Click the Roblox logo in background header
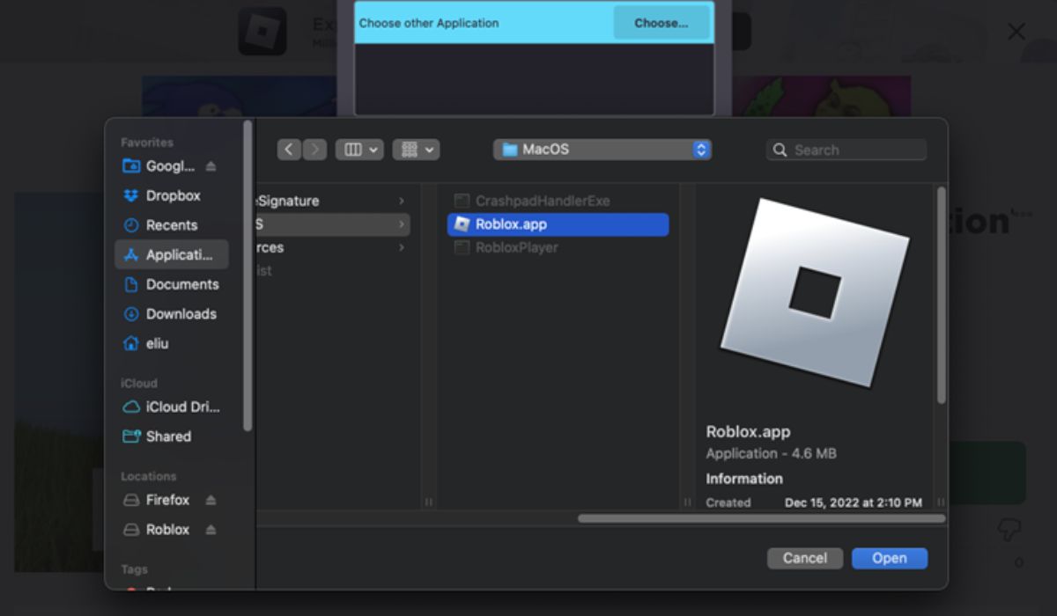Screen dimensions: 1057x616 (x=262, y=31)
